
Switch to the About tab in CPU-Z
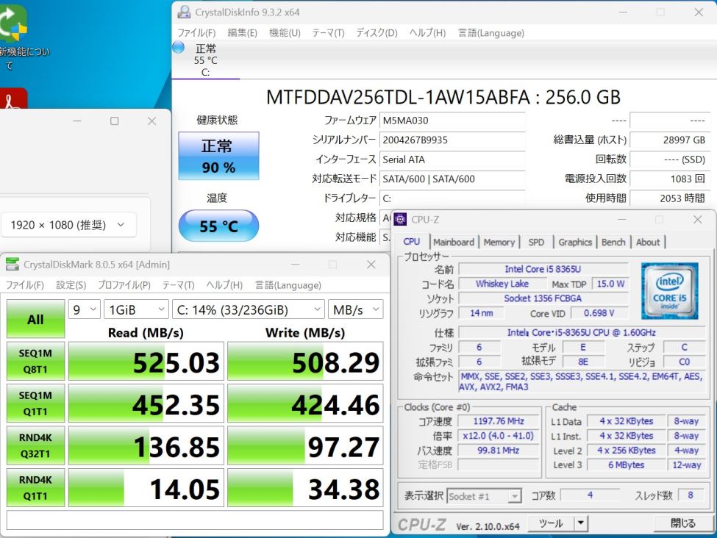[648, 243]
